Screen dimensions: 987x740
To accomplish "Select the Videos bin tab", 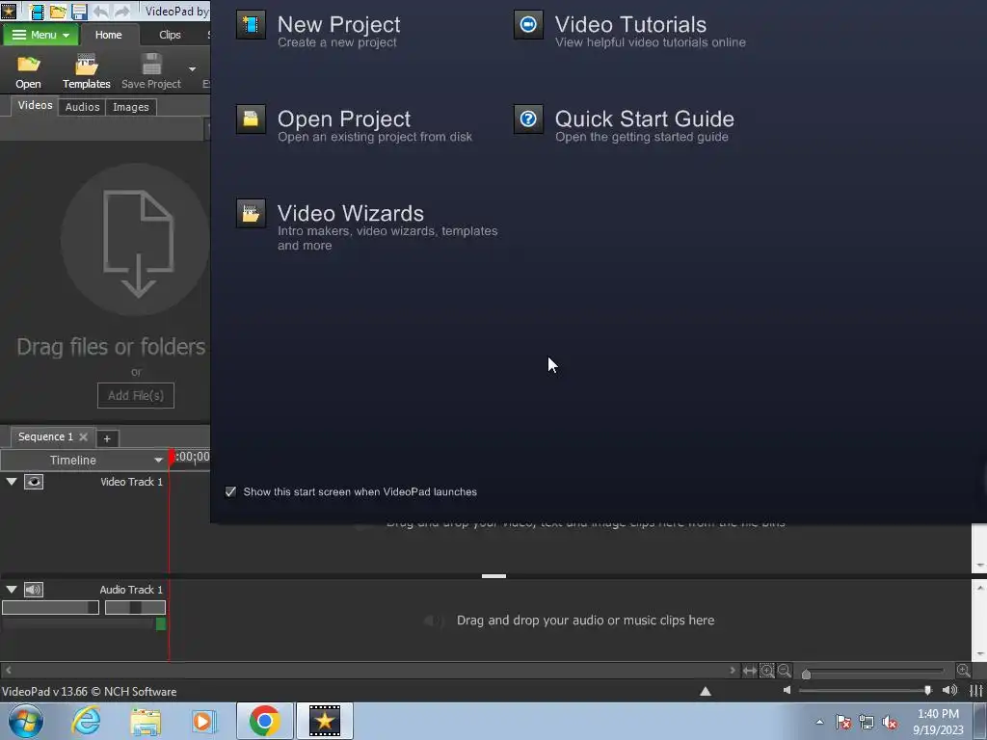I will pos(35,106).
